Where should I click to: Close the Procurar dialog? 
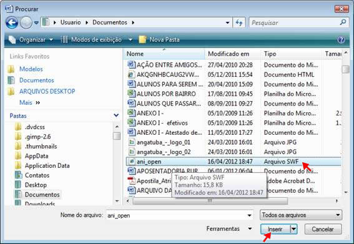tap(342, 9)
